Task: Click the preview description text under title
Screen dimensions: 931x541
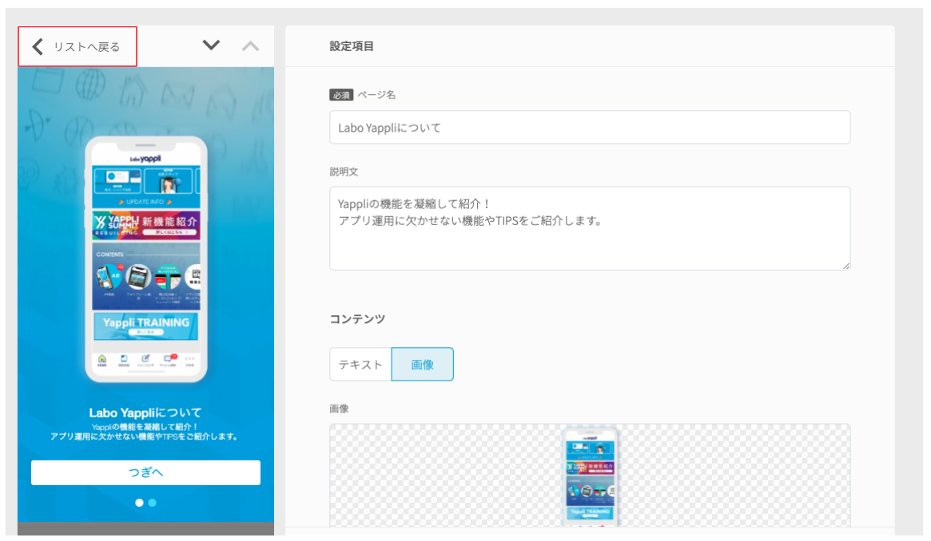Action: coord(145,432)
